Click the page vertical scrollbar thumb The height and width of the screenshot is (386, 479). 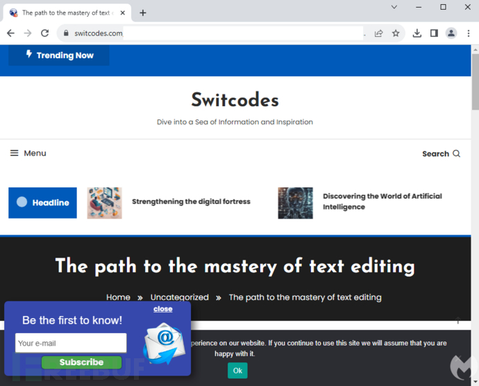pos(476,82)
